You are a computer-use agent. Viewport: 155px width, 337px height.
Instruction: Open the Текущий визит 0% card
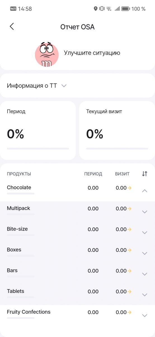pyautogui.click(x=117, y=131)
